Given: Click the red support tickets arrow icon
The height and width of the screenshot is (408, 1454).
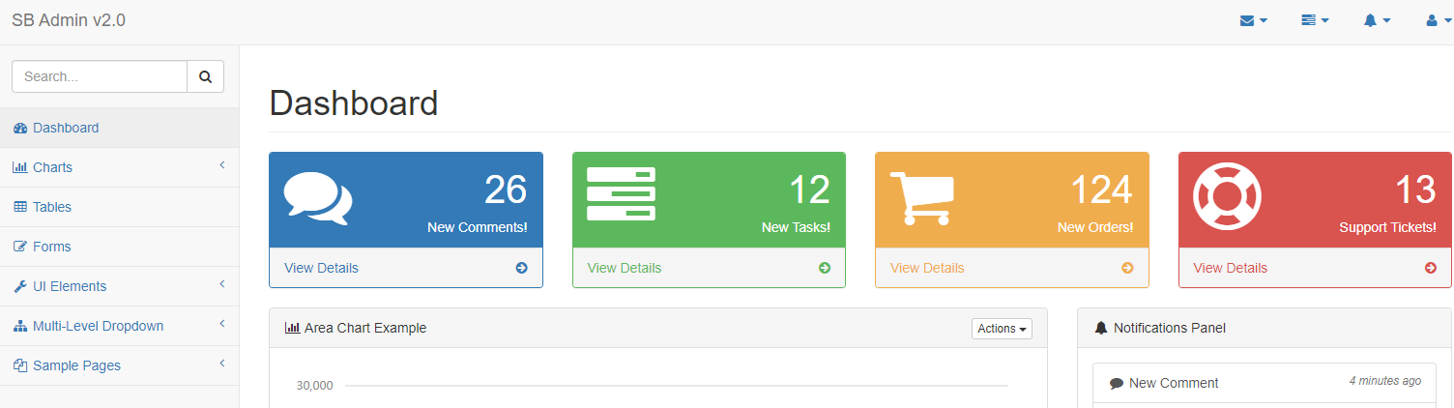Looking at the screenshot, I should pos(1431,268).
